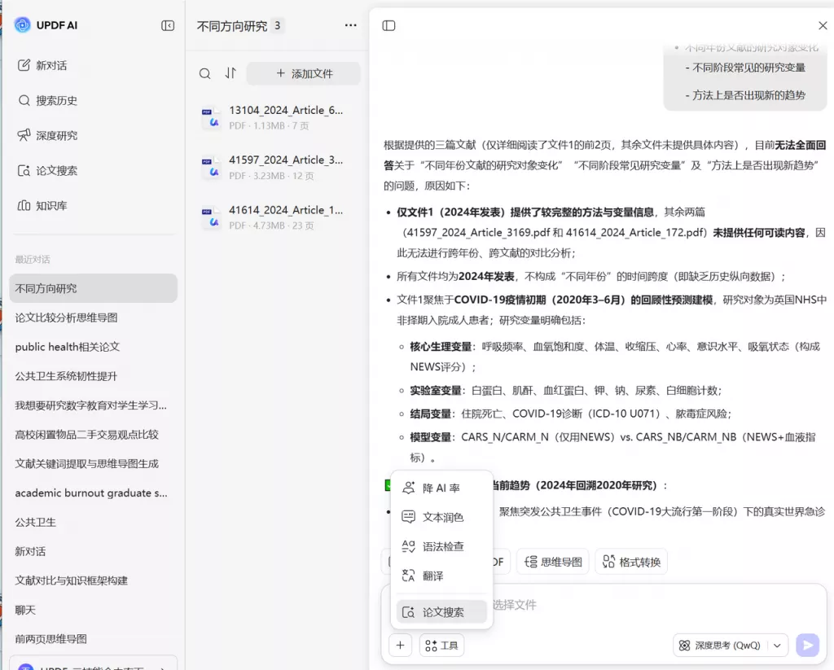Open the 思维导图 mind map generator

point(552,561)
